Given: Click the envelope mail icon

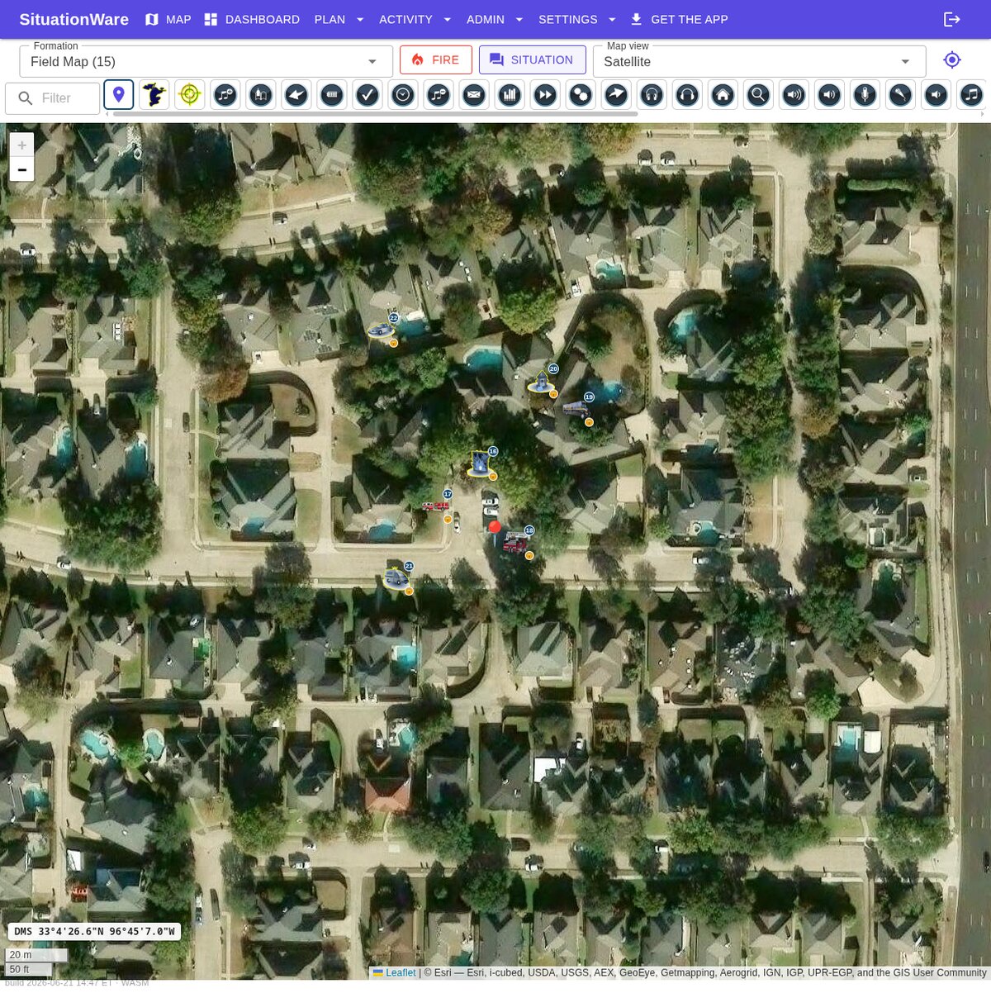Looking at the screenshot, I should pos(474,95).
